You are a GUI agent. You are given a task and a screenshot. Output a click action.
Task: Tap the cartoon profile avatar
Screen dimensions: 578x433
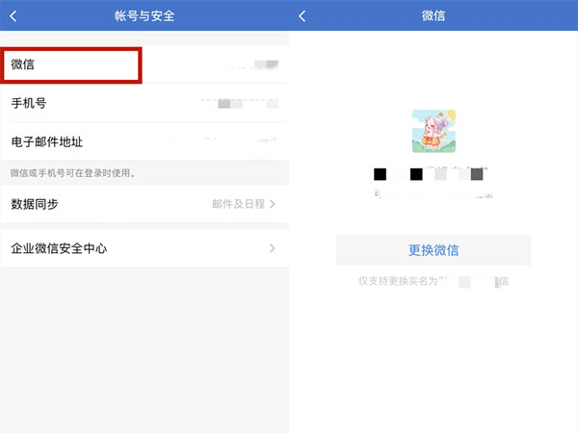pos(433,131)
